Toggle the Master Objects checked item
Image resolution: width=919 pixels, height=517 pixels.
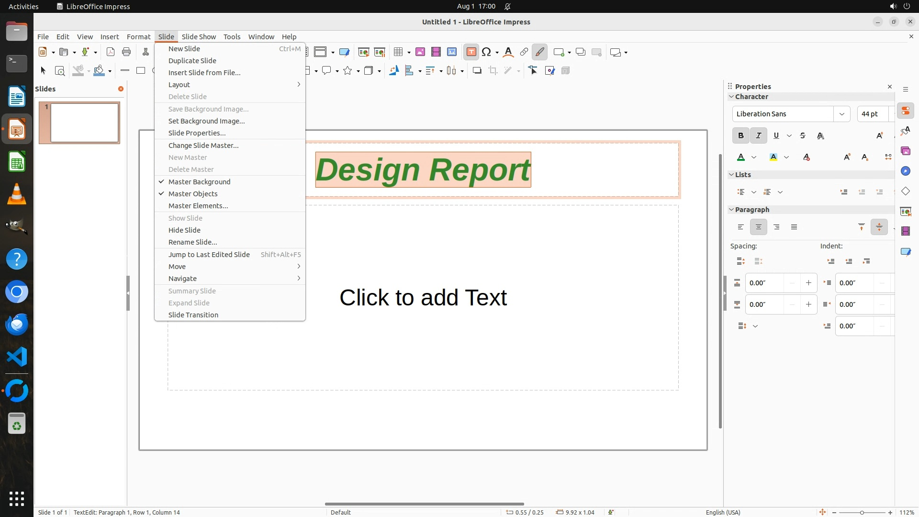point(193,194)
